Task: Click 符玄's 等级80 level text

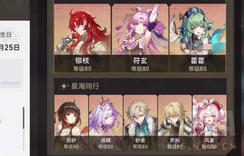Action: 140,69
